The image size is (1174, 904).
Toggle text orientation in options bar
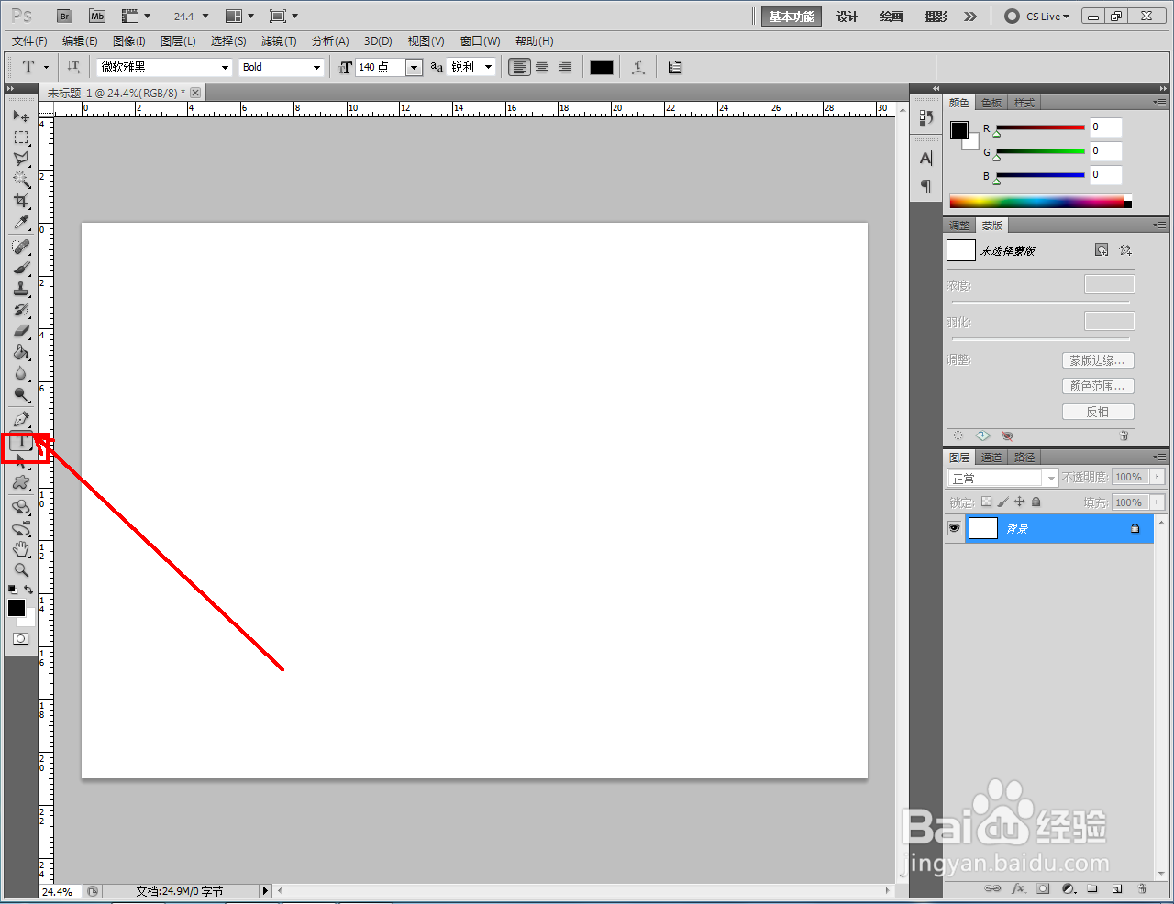tap(74, 67)
